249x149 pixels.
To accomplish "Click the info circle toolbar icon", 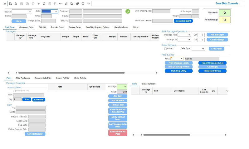I will point(83,3).
